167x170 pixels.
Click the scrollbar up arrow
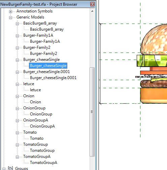point(92,11)
